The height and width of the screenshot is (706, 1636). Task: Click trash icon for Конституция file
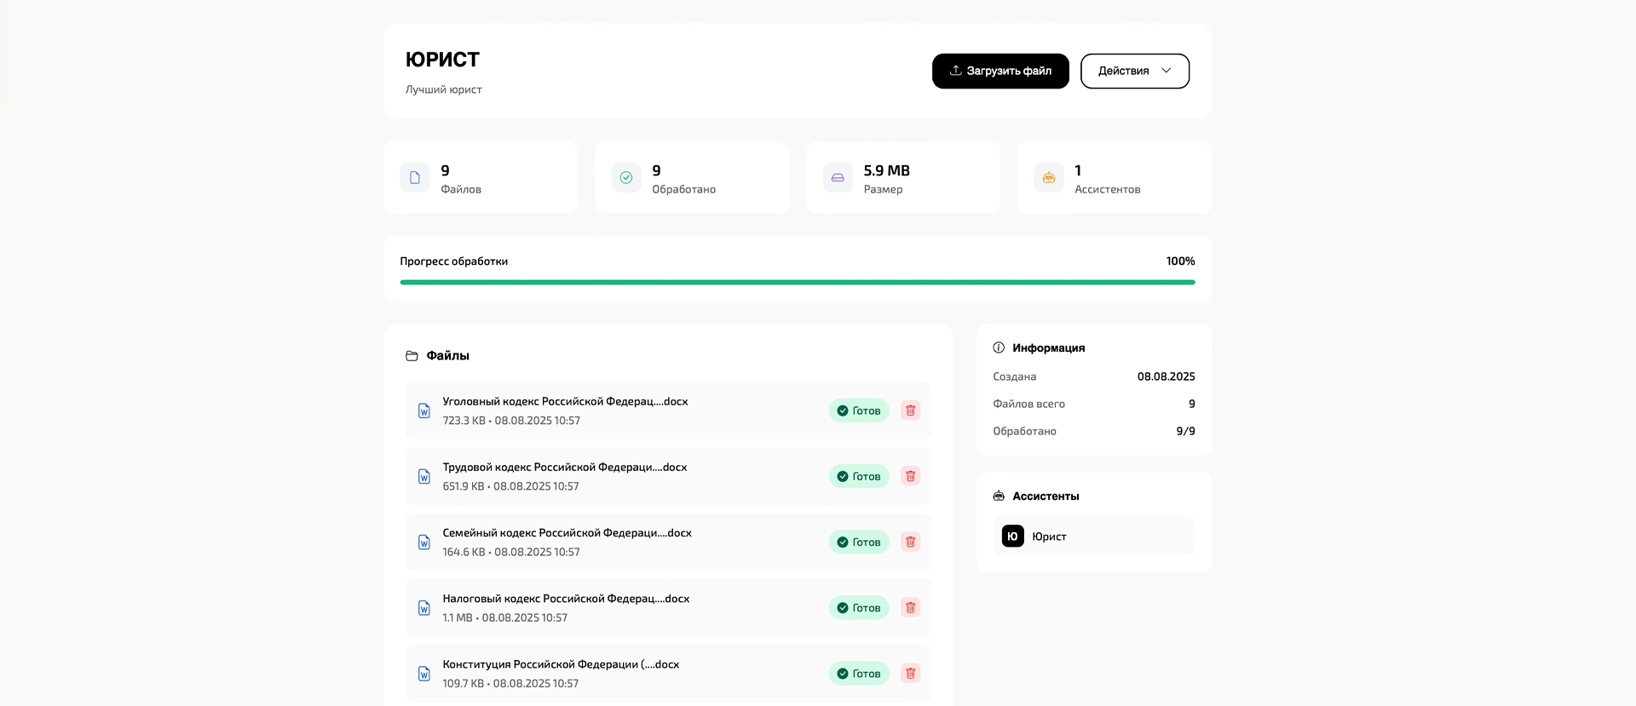click(910, 673)
